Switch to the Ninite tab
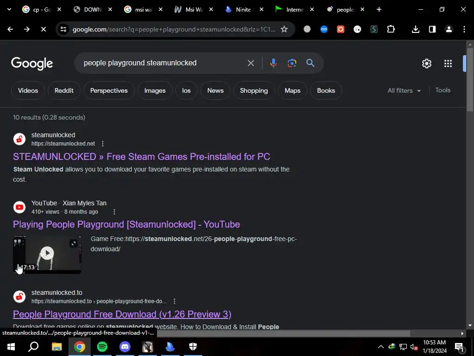Viewport: 474px width, 356px height. click(x=243, y=10)
